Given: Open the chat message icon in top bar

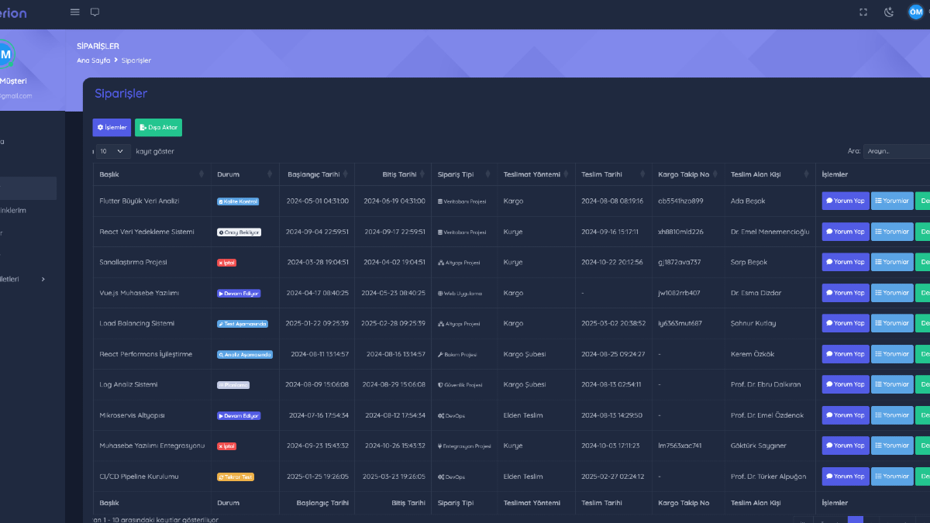Looking at the screenshot, I should click(x=95, y=12).
